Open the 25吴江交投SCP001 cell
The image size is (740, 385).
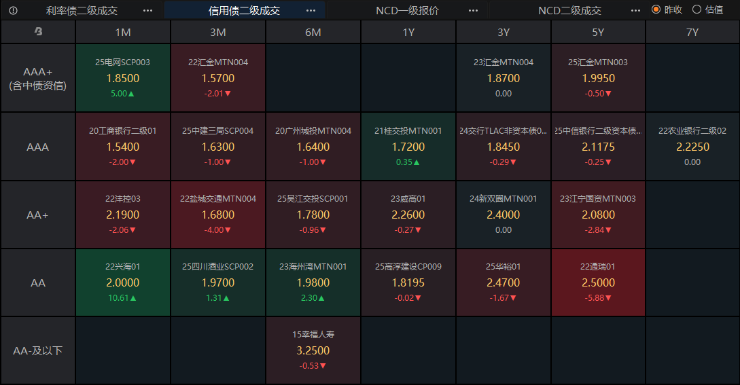pos(313,215)
